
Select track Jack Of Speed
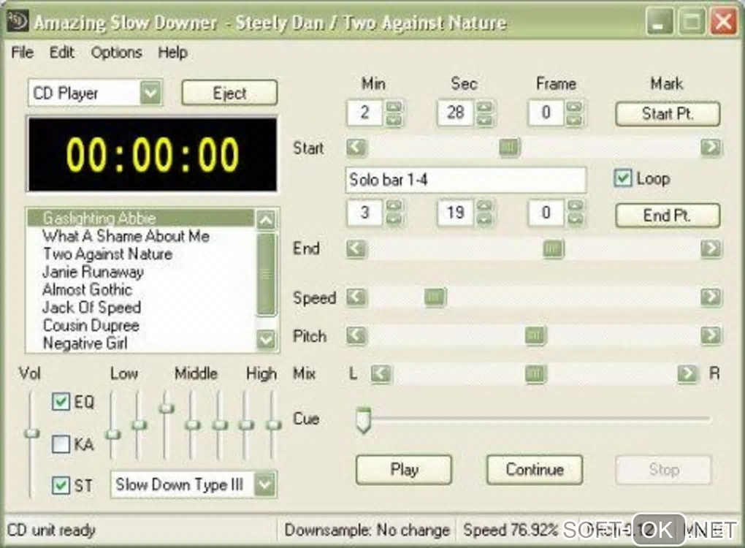click(x=141, y=308)
